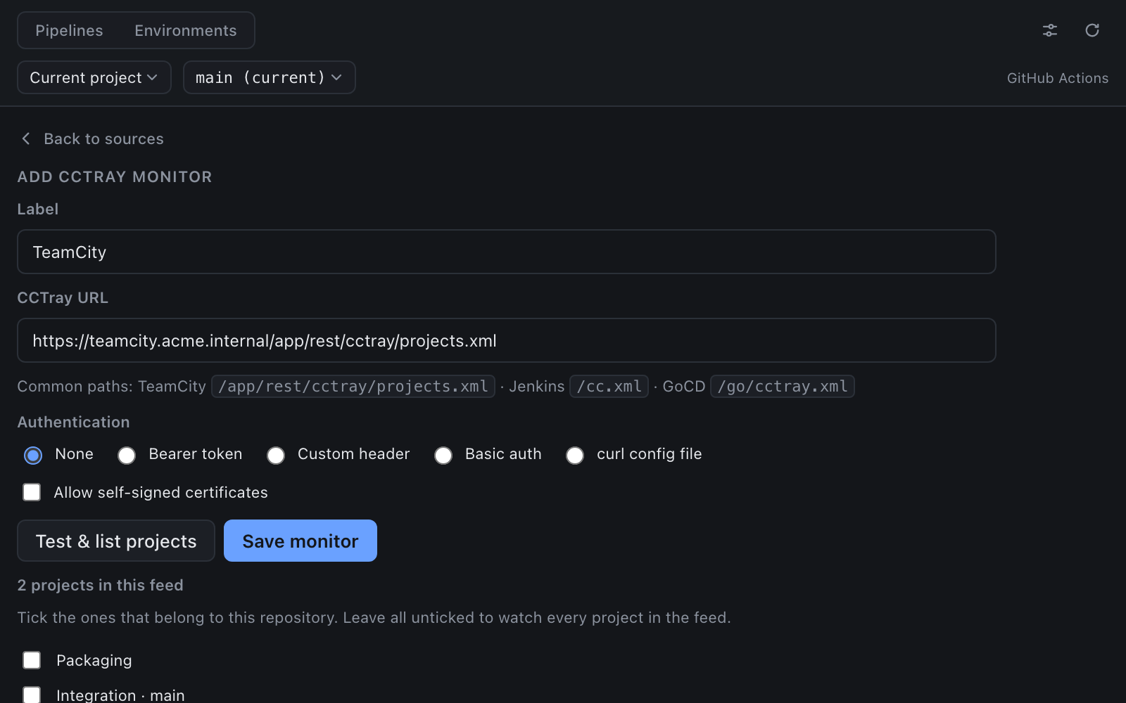Screen dimensions: 1126x703
Task: Switch to the Environments tab
Action: [186, 30]
